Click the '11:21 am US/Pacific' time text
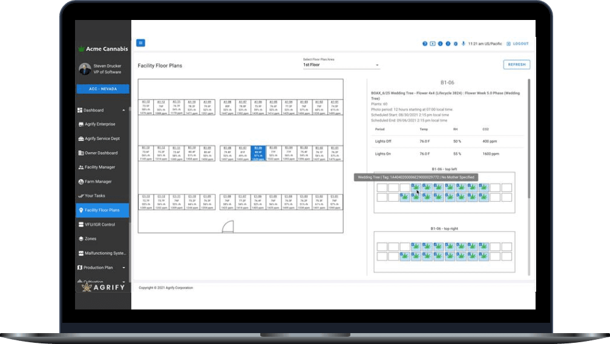The image size is (610, 344). (x=485, y=44)
